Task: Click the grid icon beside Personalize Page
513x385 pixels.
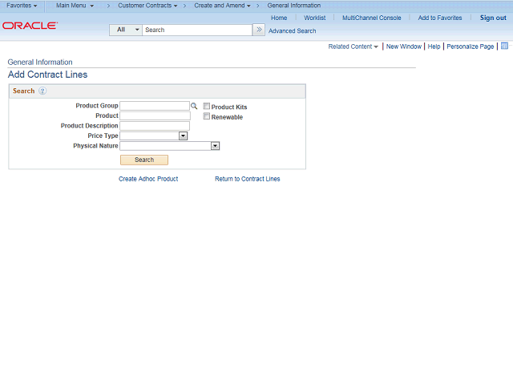Action: pos(504,47)
